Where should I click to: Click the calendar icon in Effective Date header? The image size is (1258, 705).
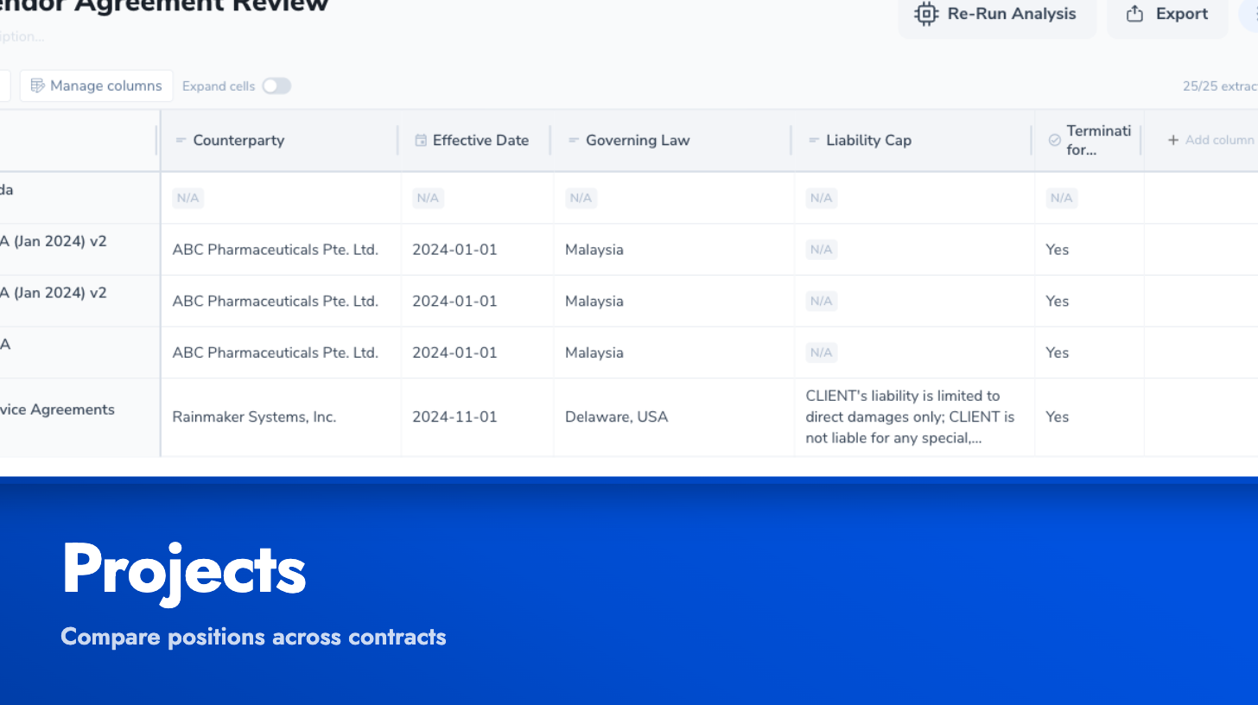click(x=421, y=139)
